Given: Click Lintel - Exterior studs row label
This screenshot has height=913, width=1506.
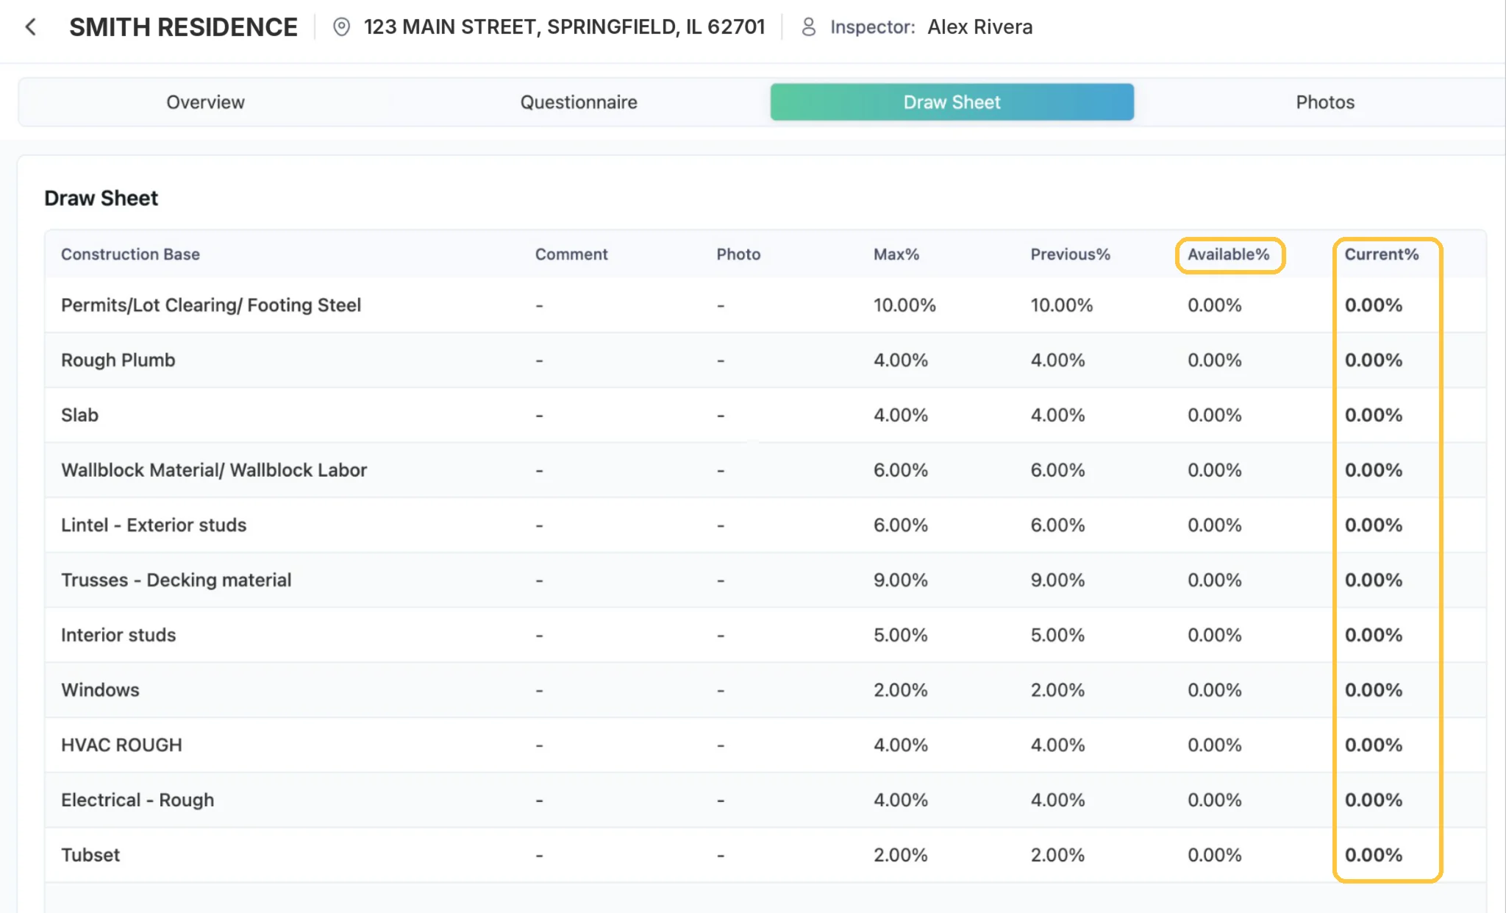Looking at the screenshot, I should (x=154, y=525).
